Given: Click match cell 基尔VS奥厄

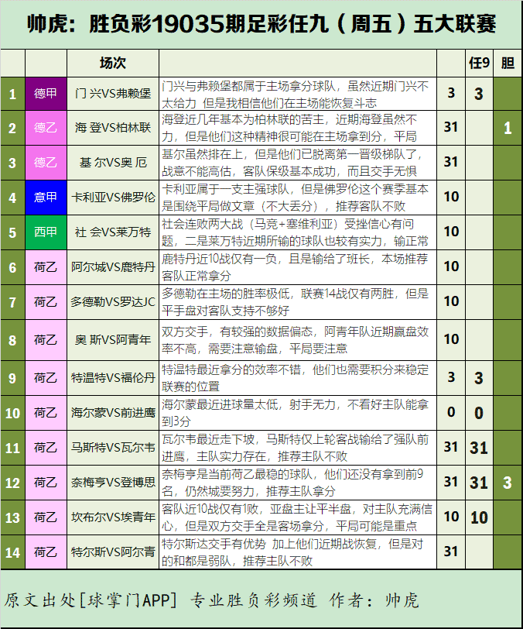Looking at the screenshot, I should [113, 163].
